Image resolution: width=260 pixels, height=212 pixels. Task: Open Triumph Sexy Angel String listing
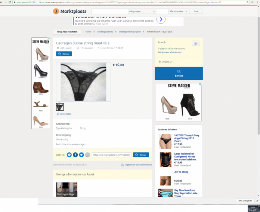coord(187,138)
